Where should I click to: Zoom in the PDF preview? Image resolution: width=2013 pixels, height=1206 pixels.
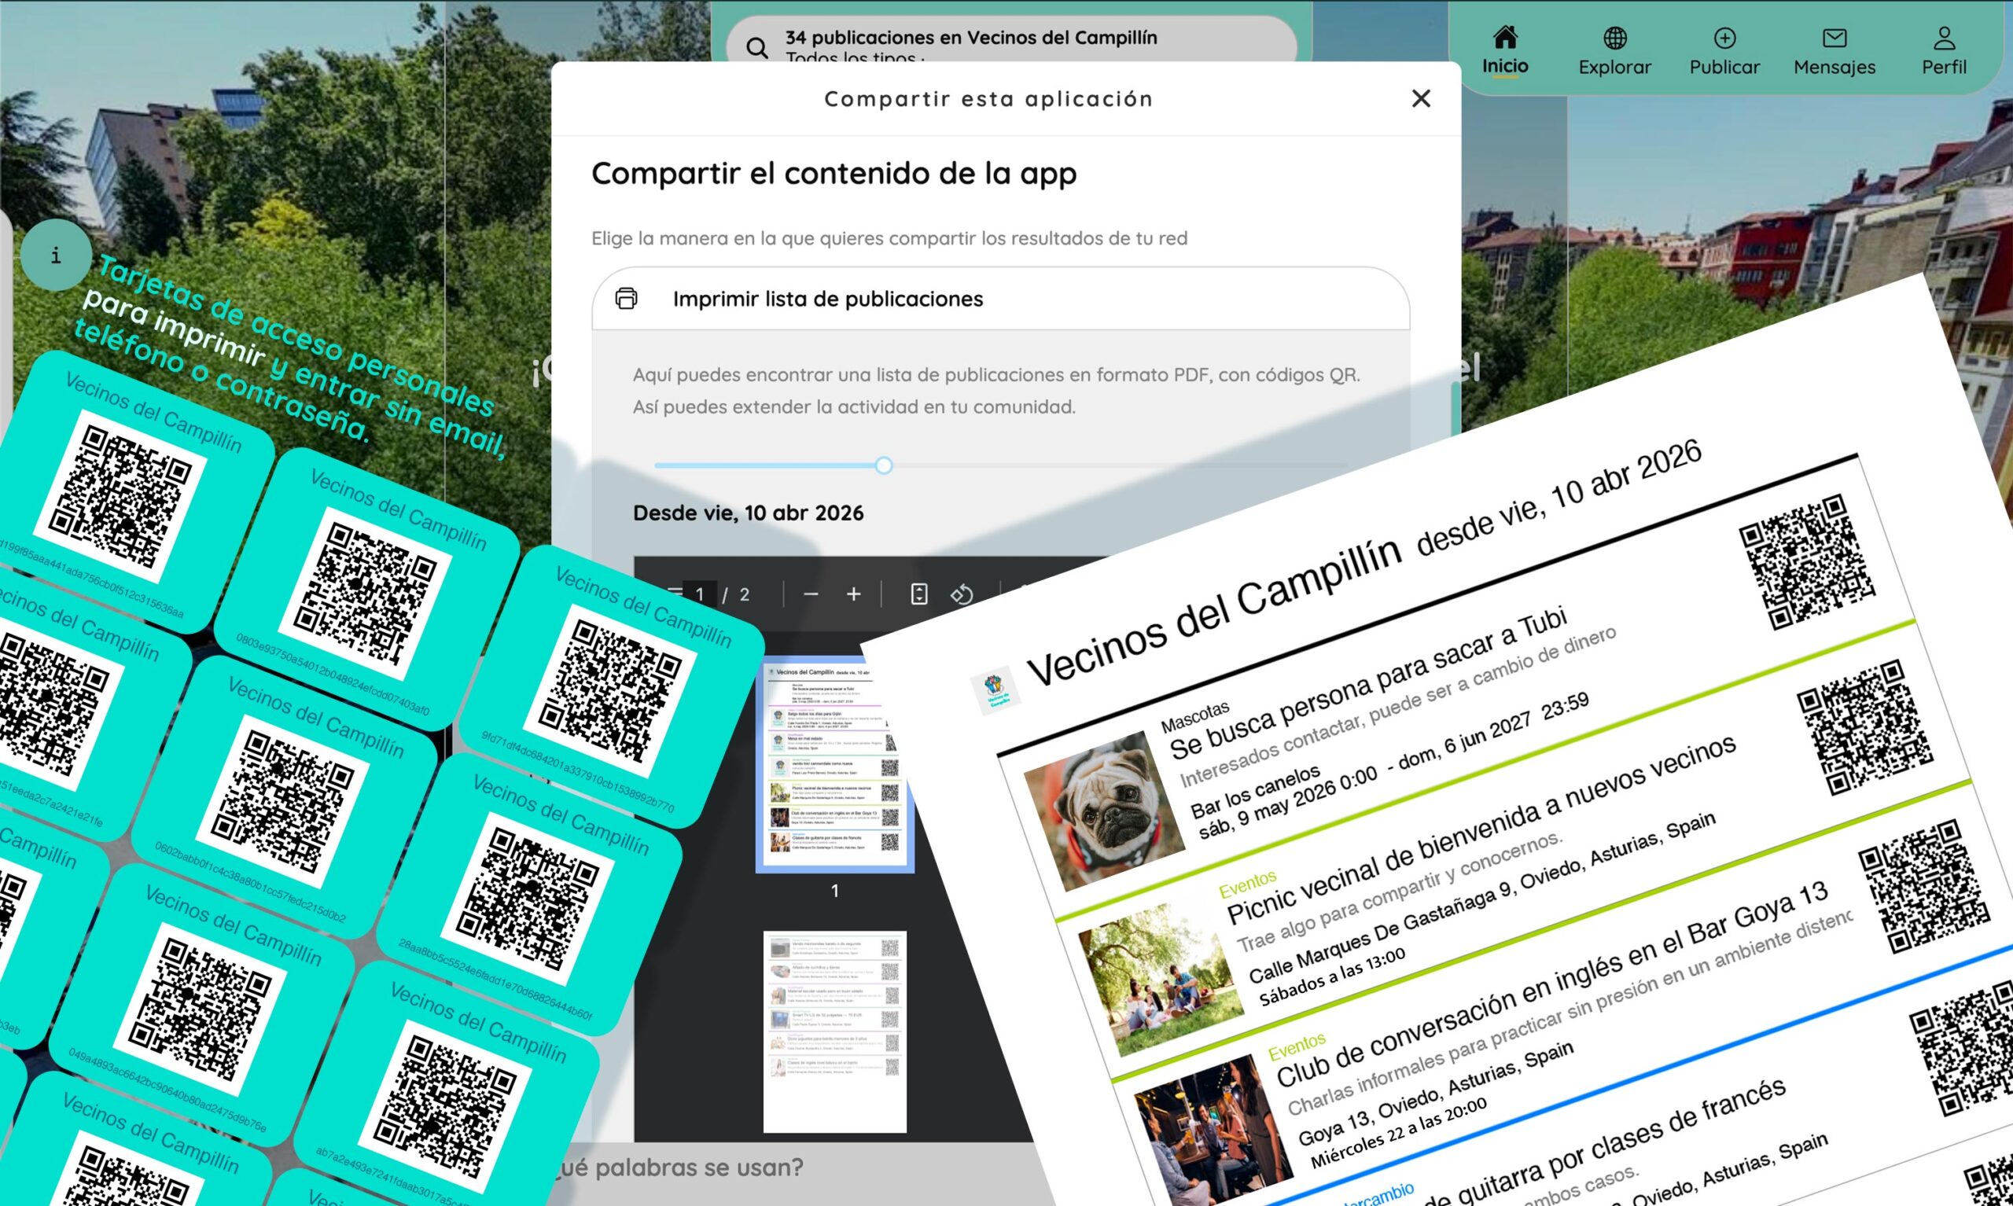coord(853,594)
